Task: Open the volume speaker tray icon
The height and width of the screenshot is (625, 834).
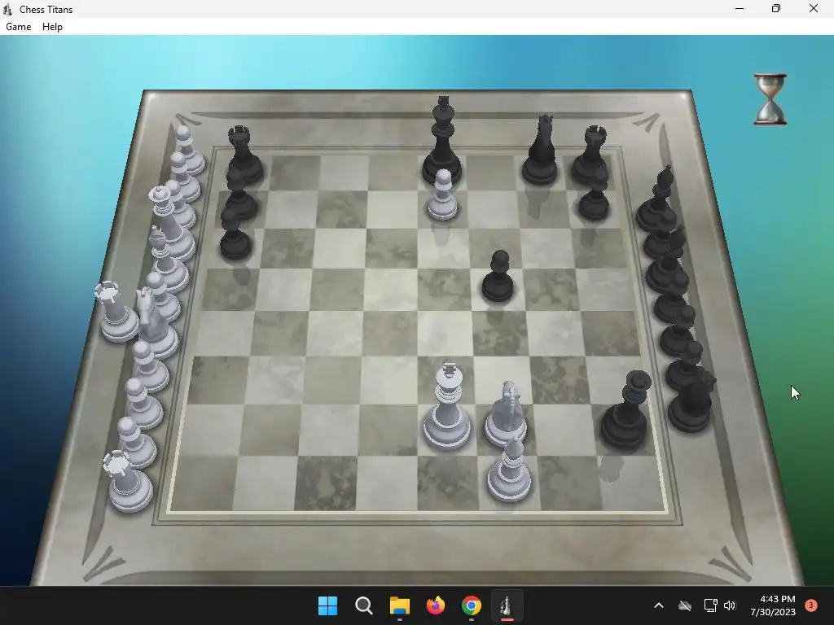Action: (730, 605)
